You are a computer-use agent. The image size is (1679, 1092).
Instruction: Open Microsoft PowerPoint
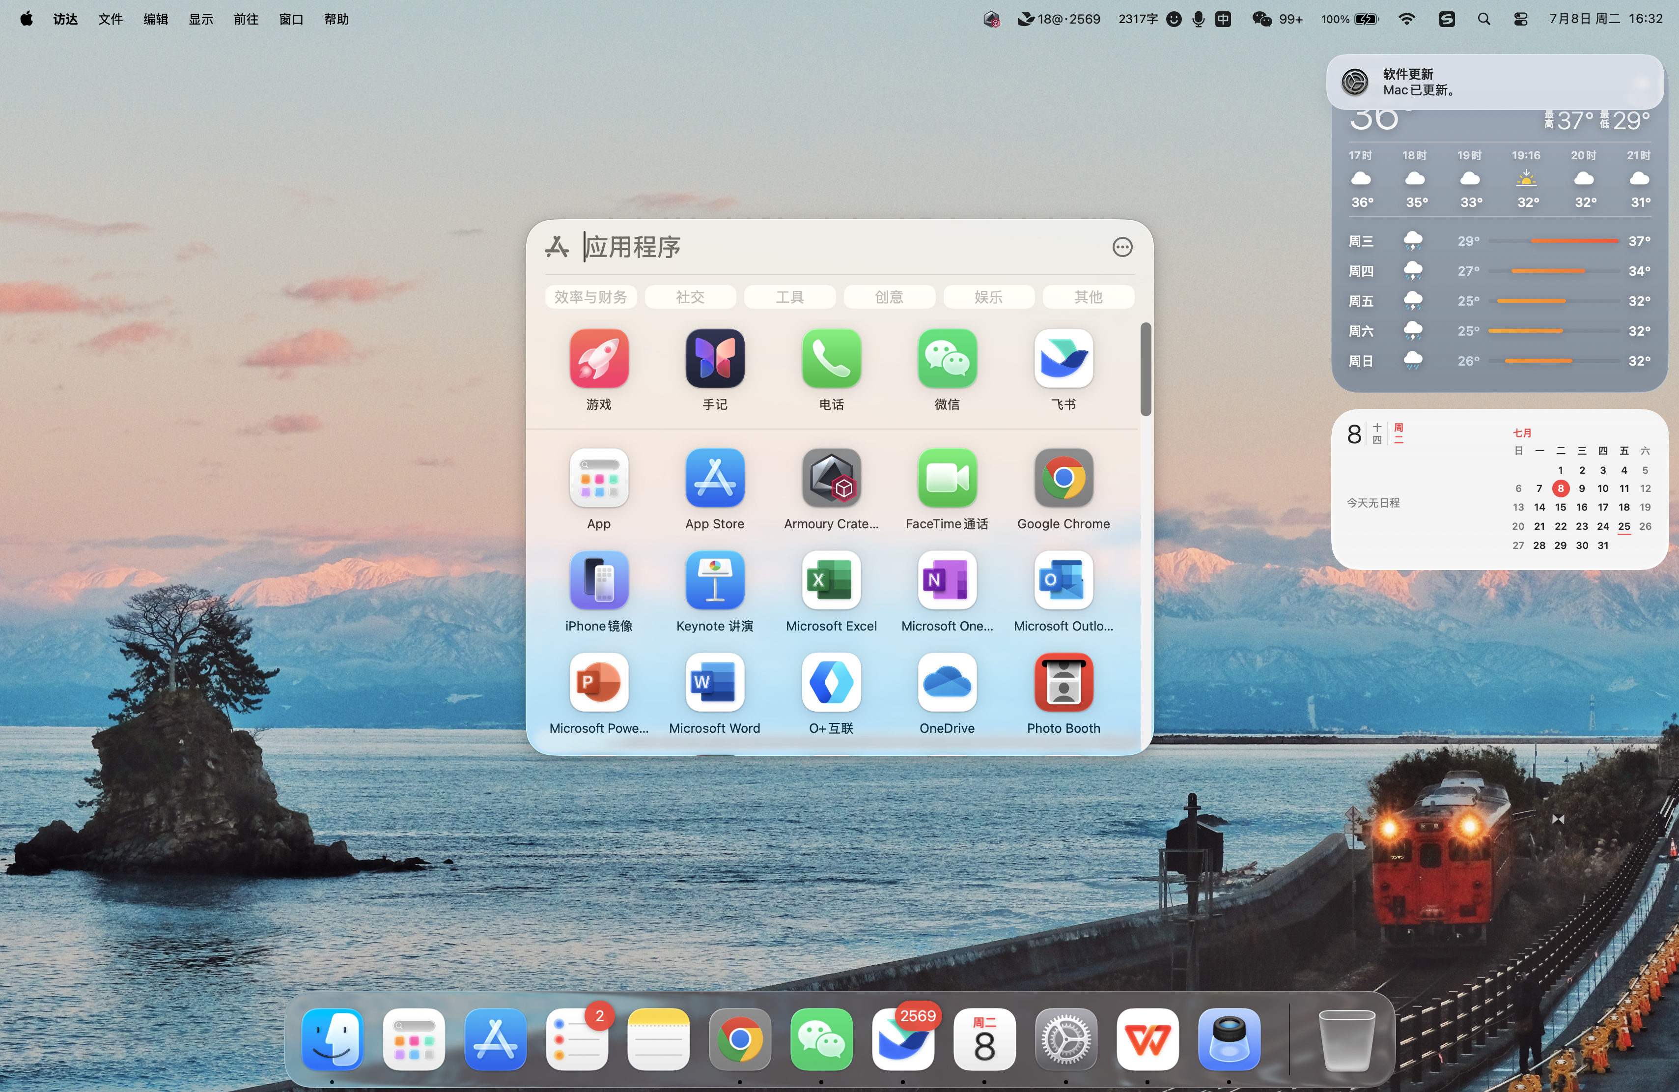598,683
